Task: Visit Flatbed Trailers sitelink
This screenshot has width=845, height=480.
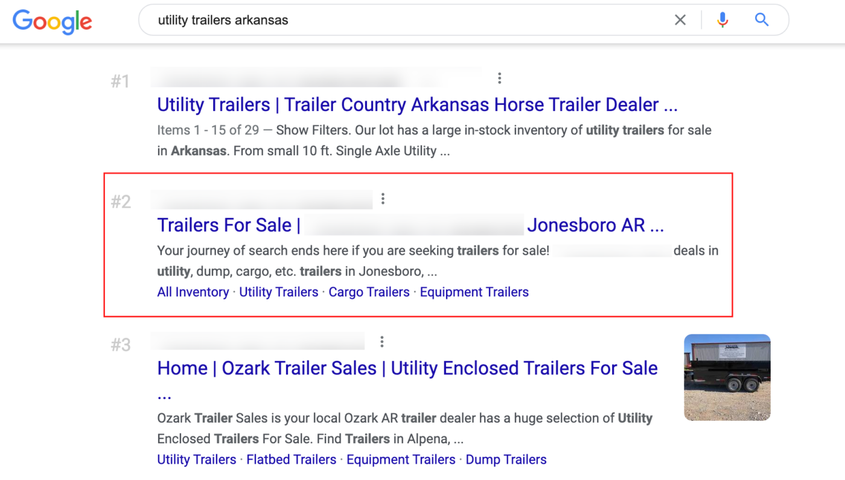Action: coord(292,459)
